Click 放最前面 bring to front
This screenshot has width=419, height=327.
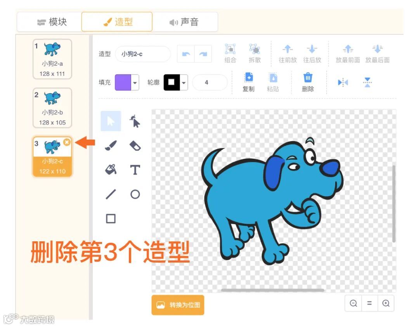point(348,54)
